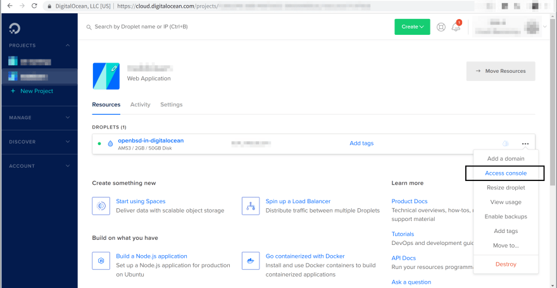Expand the DISCOVER sidebar section

(x=68, y=142)
